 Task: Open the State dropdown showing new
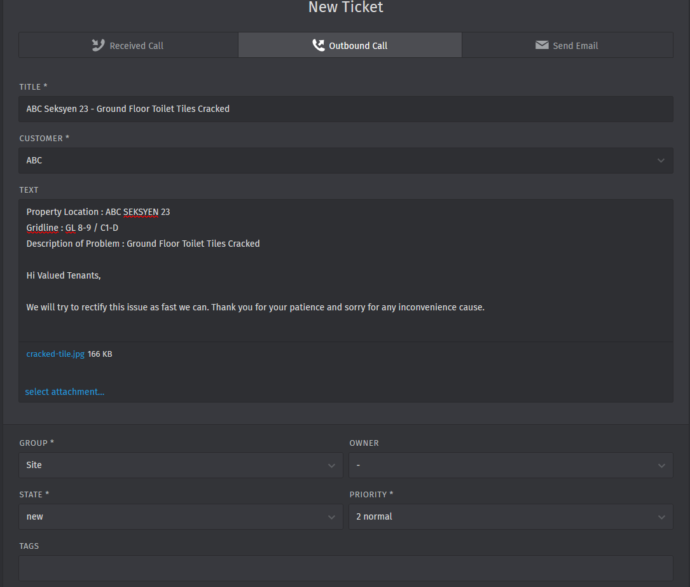pyautogui.click(x=181, y=516)
